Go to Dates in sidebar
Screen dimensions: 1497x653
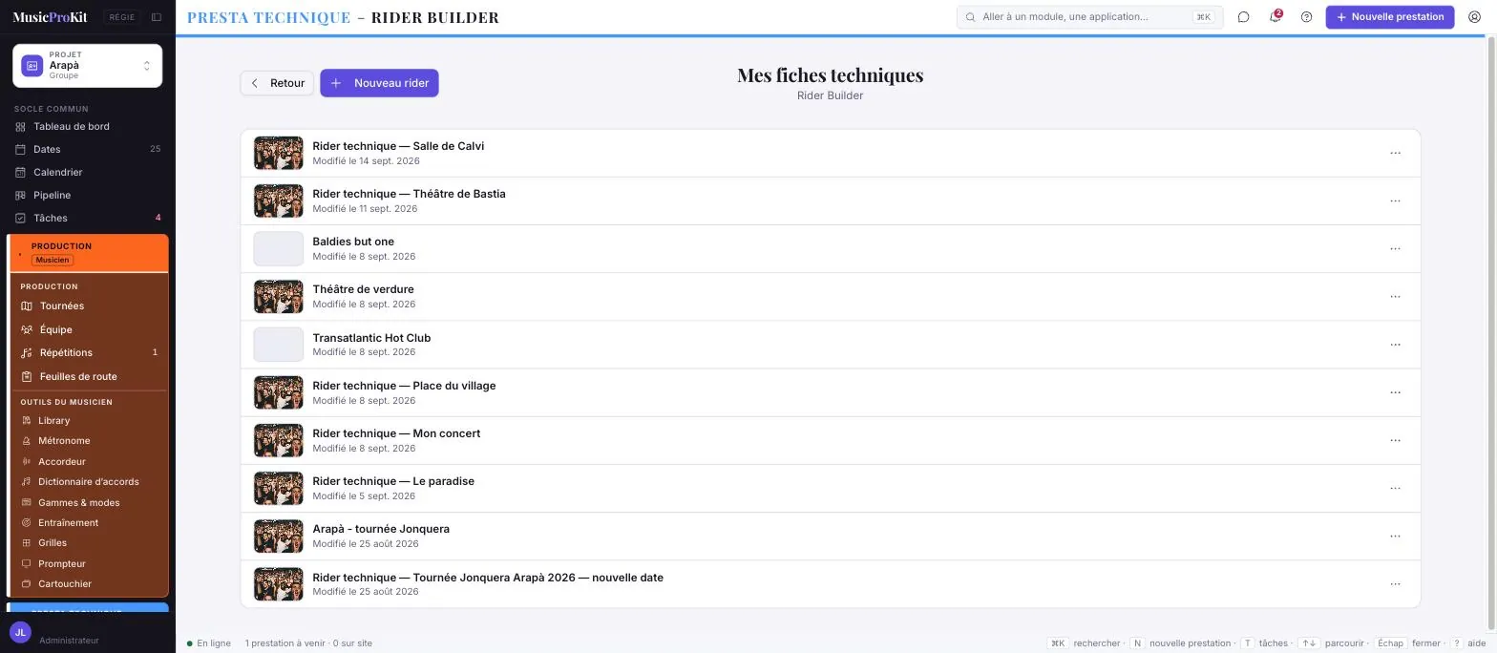pos(88,150)
